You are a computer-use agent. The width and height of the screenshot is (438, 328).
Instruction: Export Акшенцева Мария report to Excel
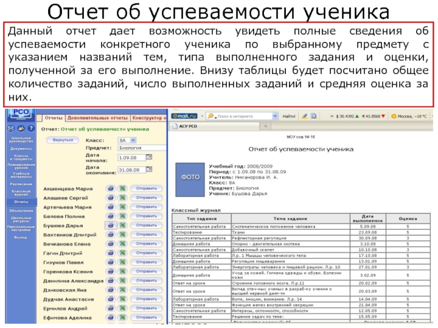click(123, 188)
